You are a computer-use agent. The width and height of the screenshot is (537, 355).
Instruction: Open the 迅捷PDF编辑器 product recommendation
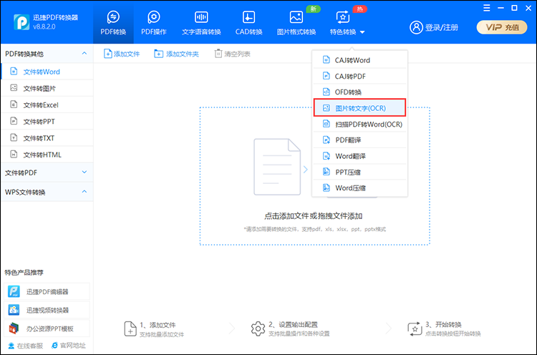pos(47,292)
